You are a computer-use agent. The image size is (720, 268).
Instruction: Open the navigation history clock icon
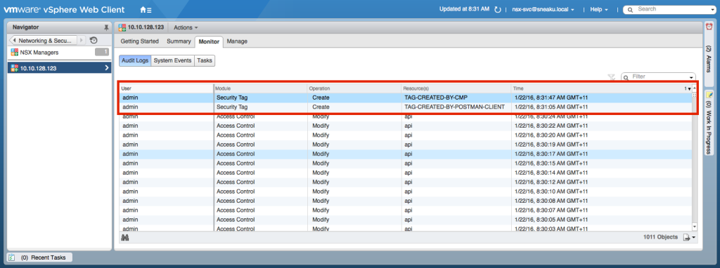click(x=94, y=40)
